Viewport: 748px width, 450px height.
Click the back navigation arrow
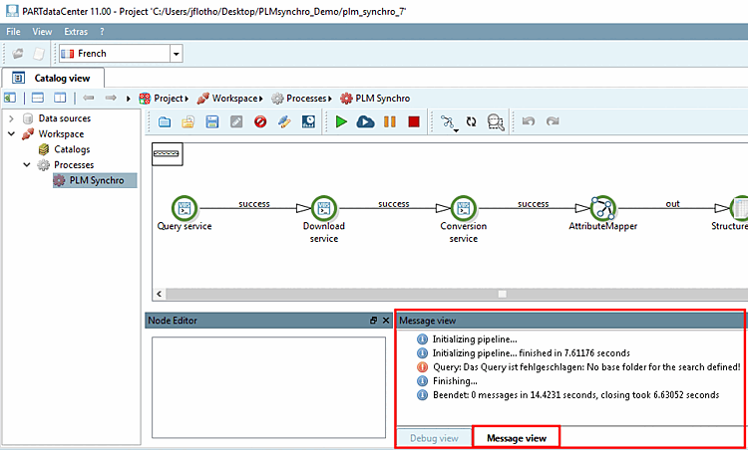coord(88,99)
